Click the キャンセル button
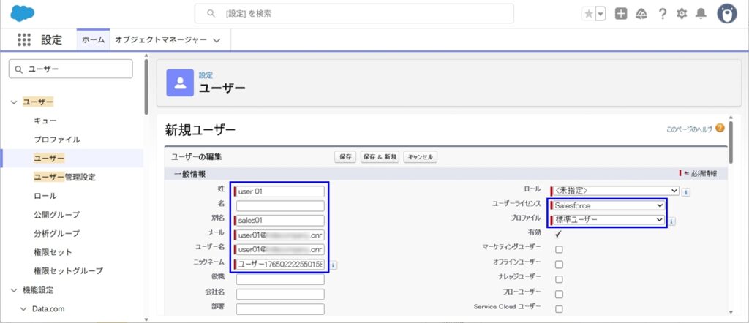 click(x=420, y=157)
